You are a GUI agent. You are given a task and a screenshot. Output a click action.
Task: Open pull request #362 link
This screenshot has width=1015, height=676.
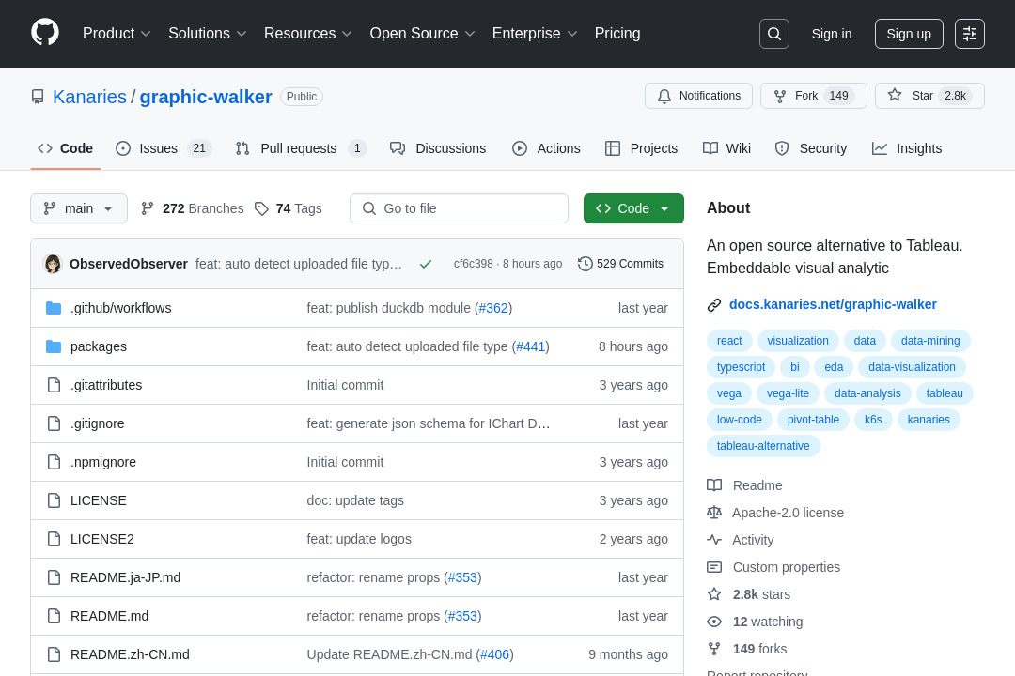point(493,308)
